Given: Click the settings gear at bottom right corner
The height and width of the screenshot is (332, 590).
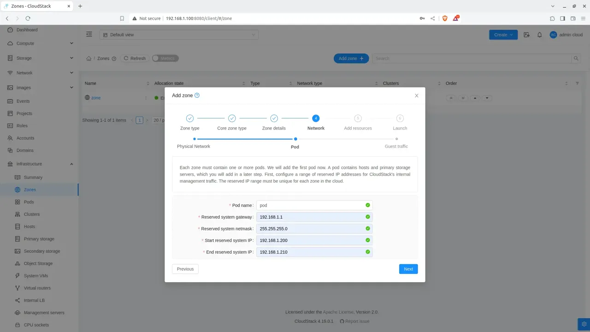Looking at the screenshot, I should click(x=584, y=324).
